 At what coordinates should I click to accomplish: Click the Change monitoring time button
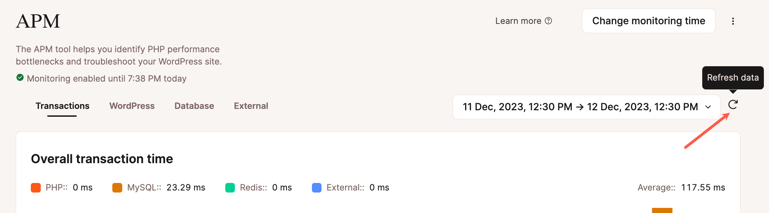[x=648, y=21]
